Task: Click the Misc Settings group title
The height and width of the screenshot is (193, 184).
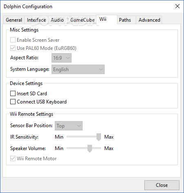Action: [24, 30]
